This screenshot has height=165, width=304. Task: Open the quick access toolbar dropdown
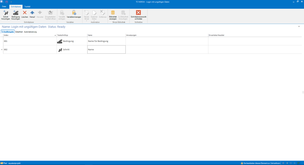point(11,2)
